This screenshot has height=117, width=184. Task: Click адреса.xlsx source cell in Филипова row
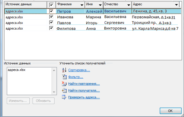(14, 28)
